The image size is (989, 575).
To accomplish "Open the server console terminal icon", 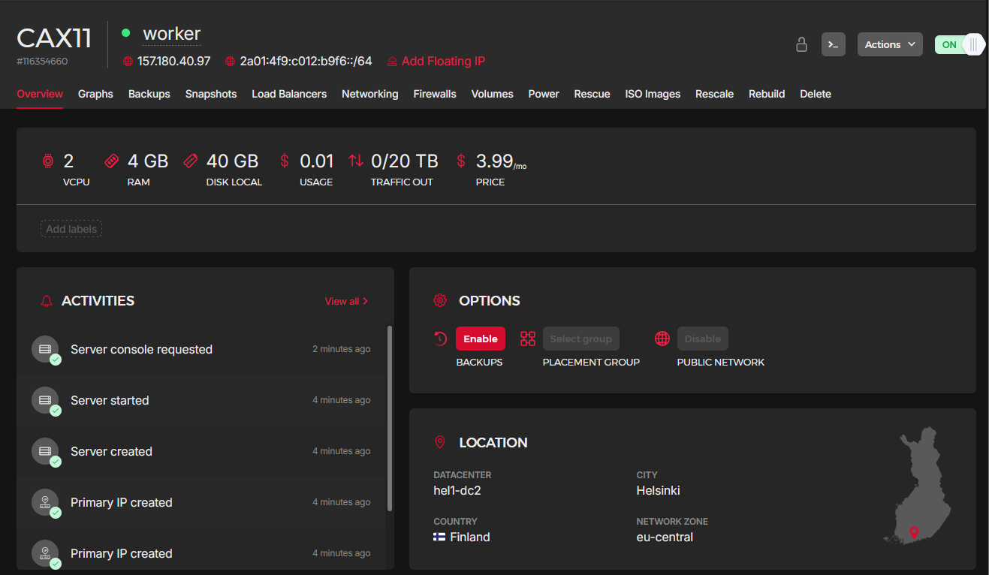I will pos(833,44).
